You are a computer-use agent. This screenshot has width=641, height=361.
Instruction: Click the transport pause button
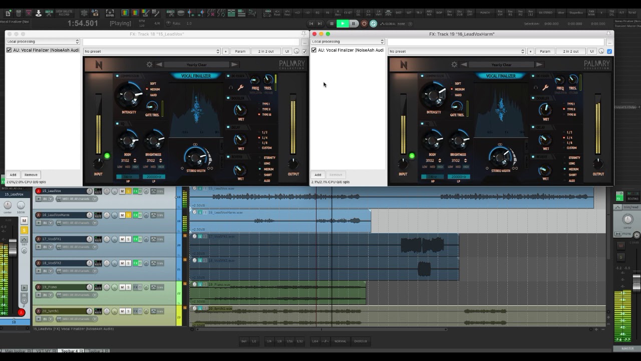tap(354, 24)
